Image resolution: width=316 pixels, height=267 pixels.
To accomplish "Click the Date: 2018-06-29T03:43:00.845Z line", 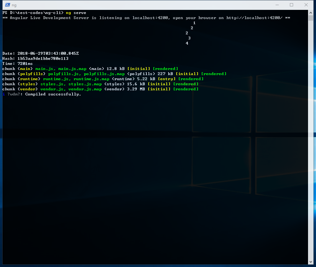I will tap(40, 53).
